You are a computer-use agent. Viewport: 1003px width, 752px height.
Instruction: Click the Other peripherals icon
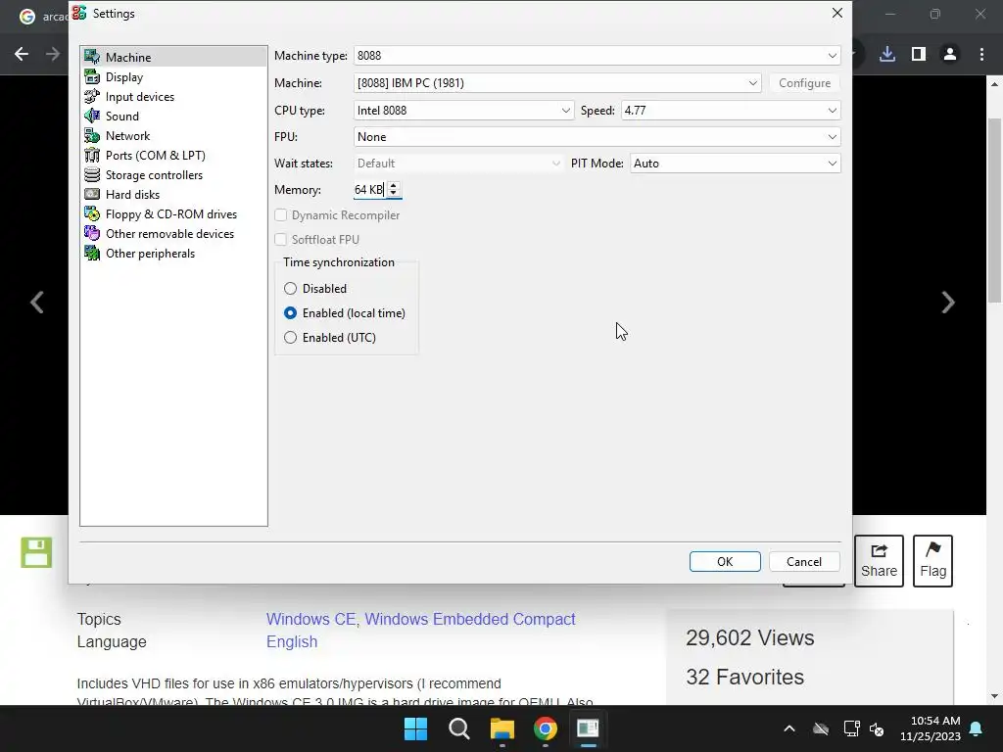(x=92, y=254)
